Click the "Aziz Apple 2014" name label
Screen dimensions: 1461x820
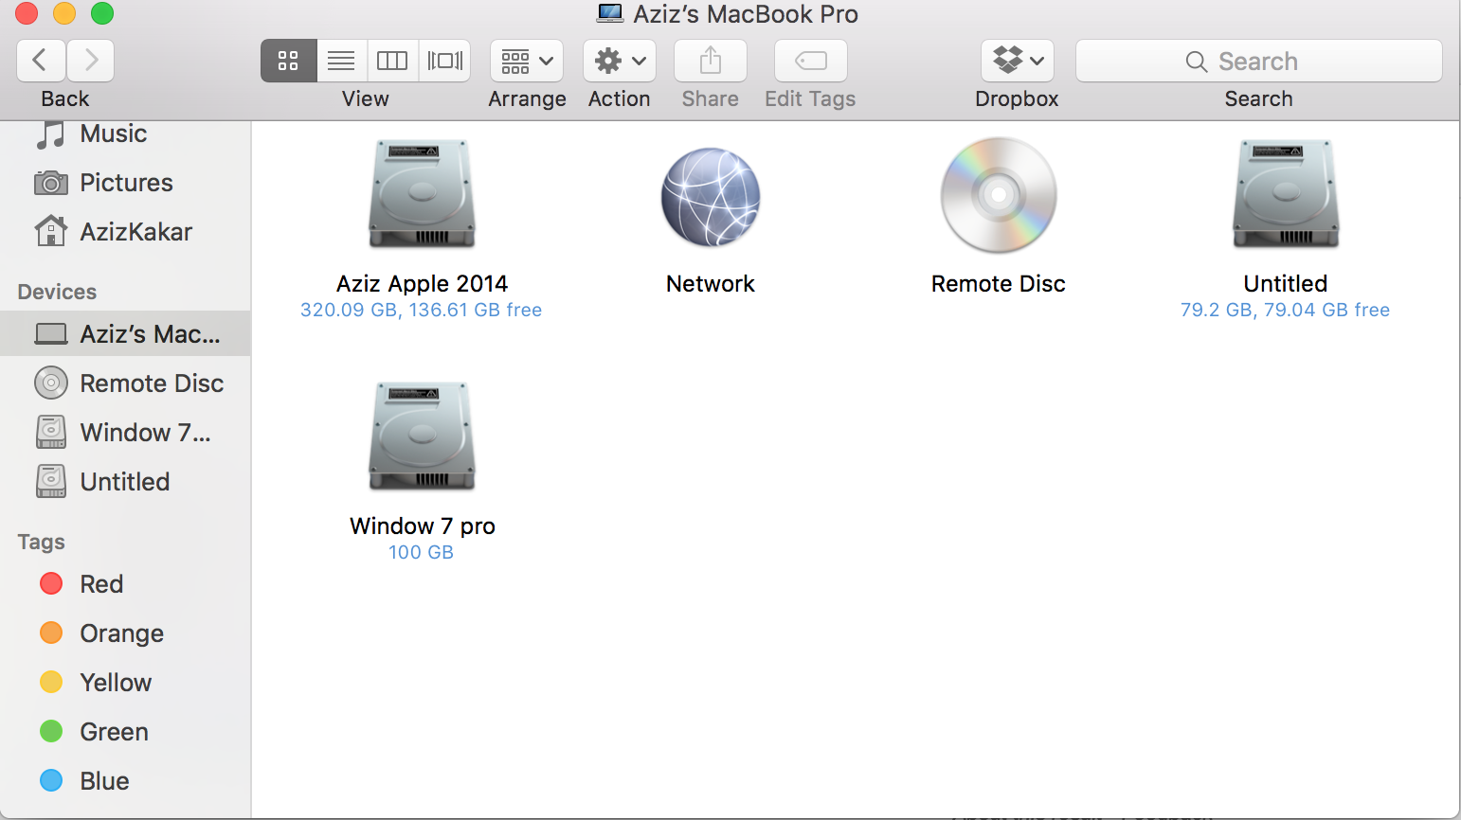click(423, 284)
